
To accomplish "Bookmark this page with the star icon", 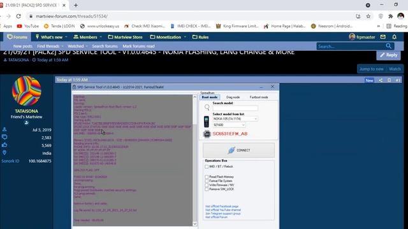I will point(368,16).
